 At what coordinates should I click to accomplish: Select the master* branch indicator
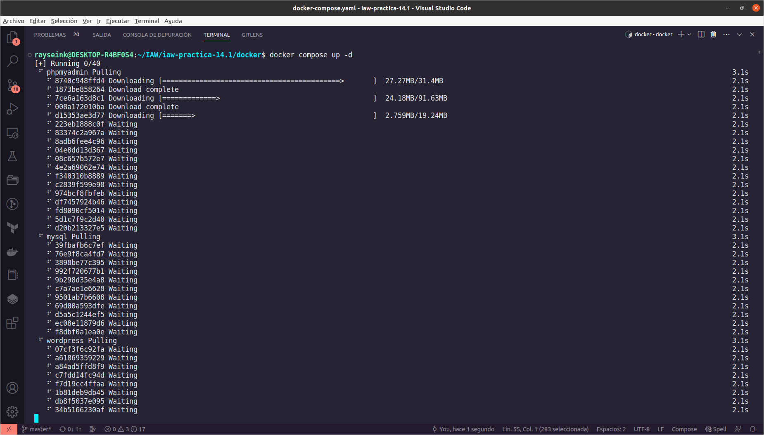(x=37, y=429)
